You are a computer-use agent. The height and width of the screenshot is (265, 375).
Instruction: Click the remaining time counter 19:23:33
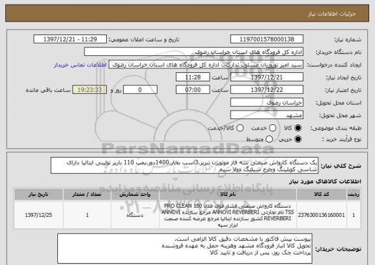tap(90, 90)
